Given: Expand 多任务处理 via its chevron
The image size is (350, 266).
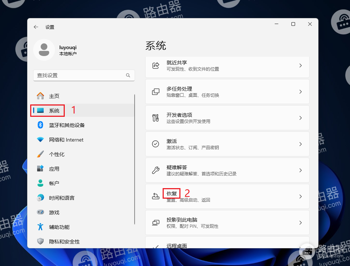Looking at the screenshot, I should click(301, 92).
